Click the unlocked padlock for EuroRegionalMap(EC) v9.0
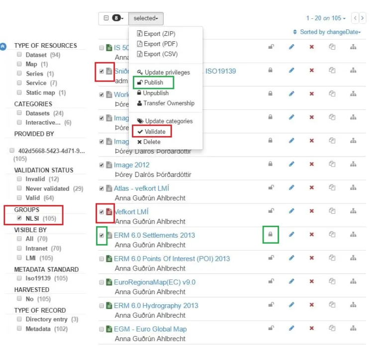This screenshot has height=348, width=382. 271,281
